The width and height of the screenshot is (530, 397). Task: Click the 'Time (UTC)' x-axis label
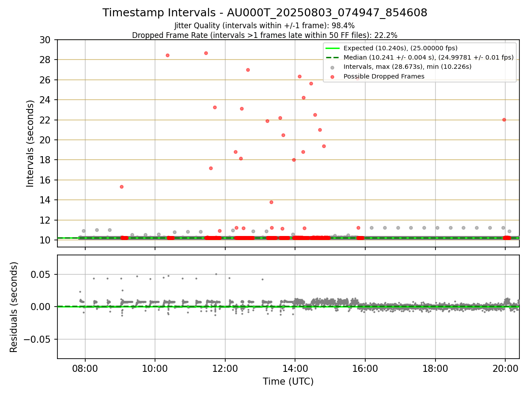pos(288,382)
